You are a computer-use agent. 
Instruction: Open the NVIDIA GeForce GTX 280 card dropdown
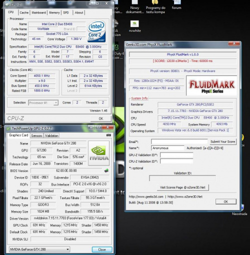[x=39, y=249]
